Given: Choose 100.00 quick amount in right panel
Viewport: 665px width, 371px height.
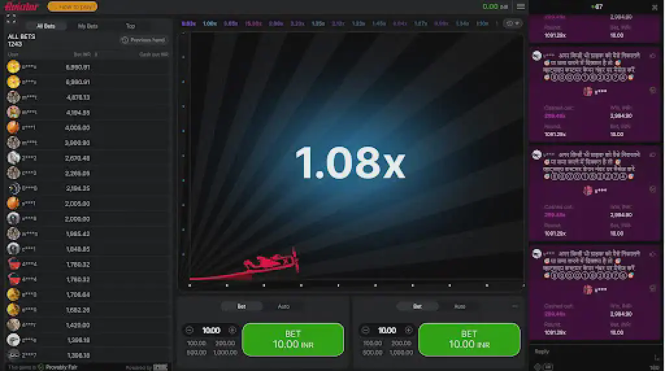Looking at the screenshot, I should [372, 344].
